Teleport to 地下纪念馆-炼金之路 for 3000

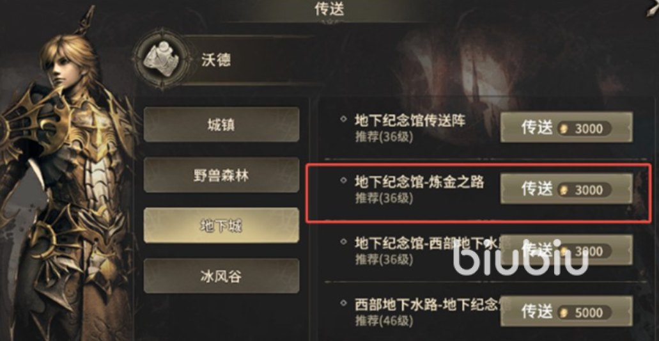(566, 189)
